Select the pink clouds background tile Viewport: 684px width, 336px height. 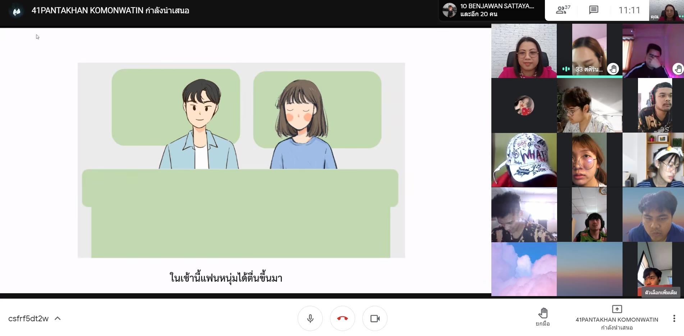[524, 269]
